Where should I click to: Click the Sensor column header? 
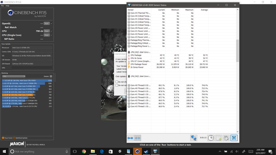pyautogui.click(x=131, y=10)
